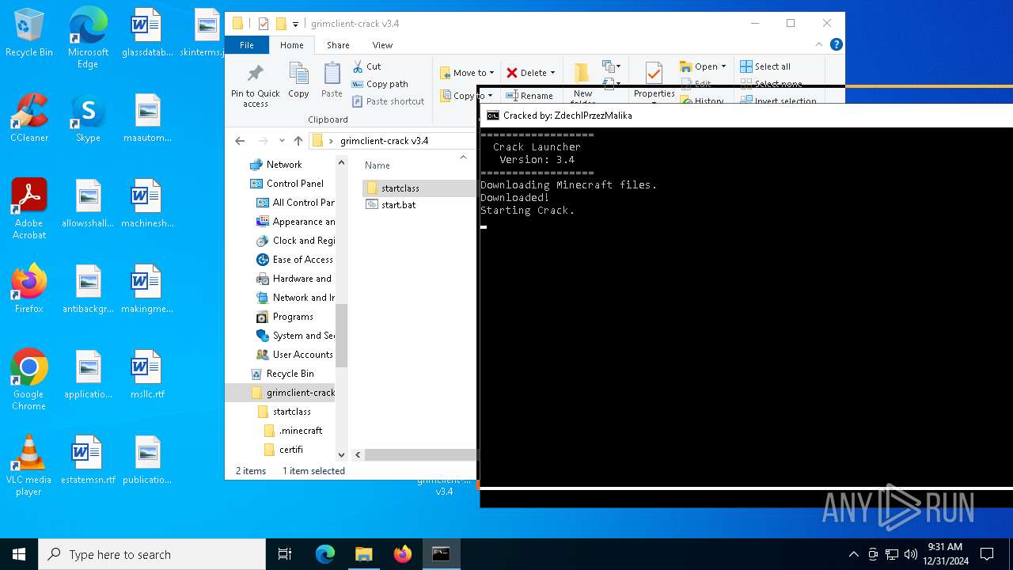Click quick access Properties checkmark icon in title bar

pyautogui.click(x=263, y=24)
